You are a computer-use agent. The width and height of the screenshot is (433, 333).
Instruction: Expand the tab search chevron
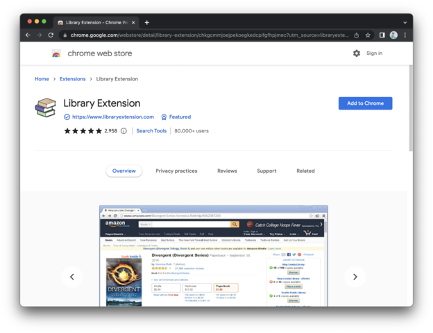click(x=405, y=23)
